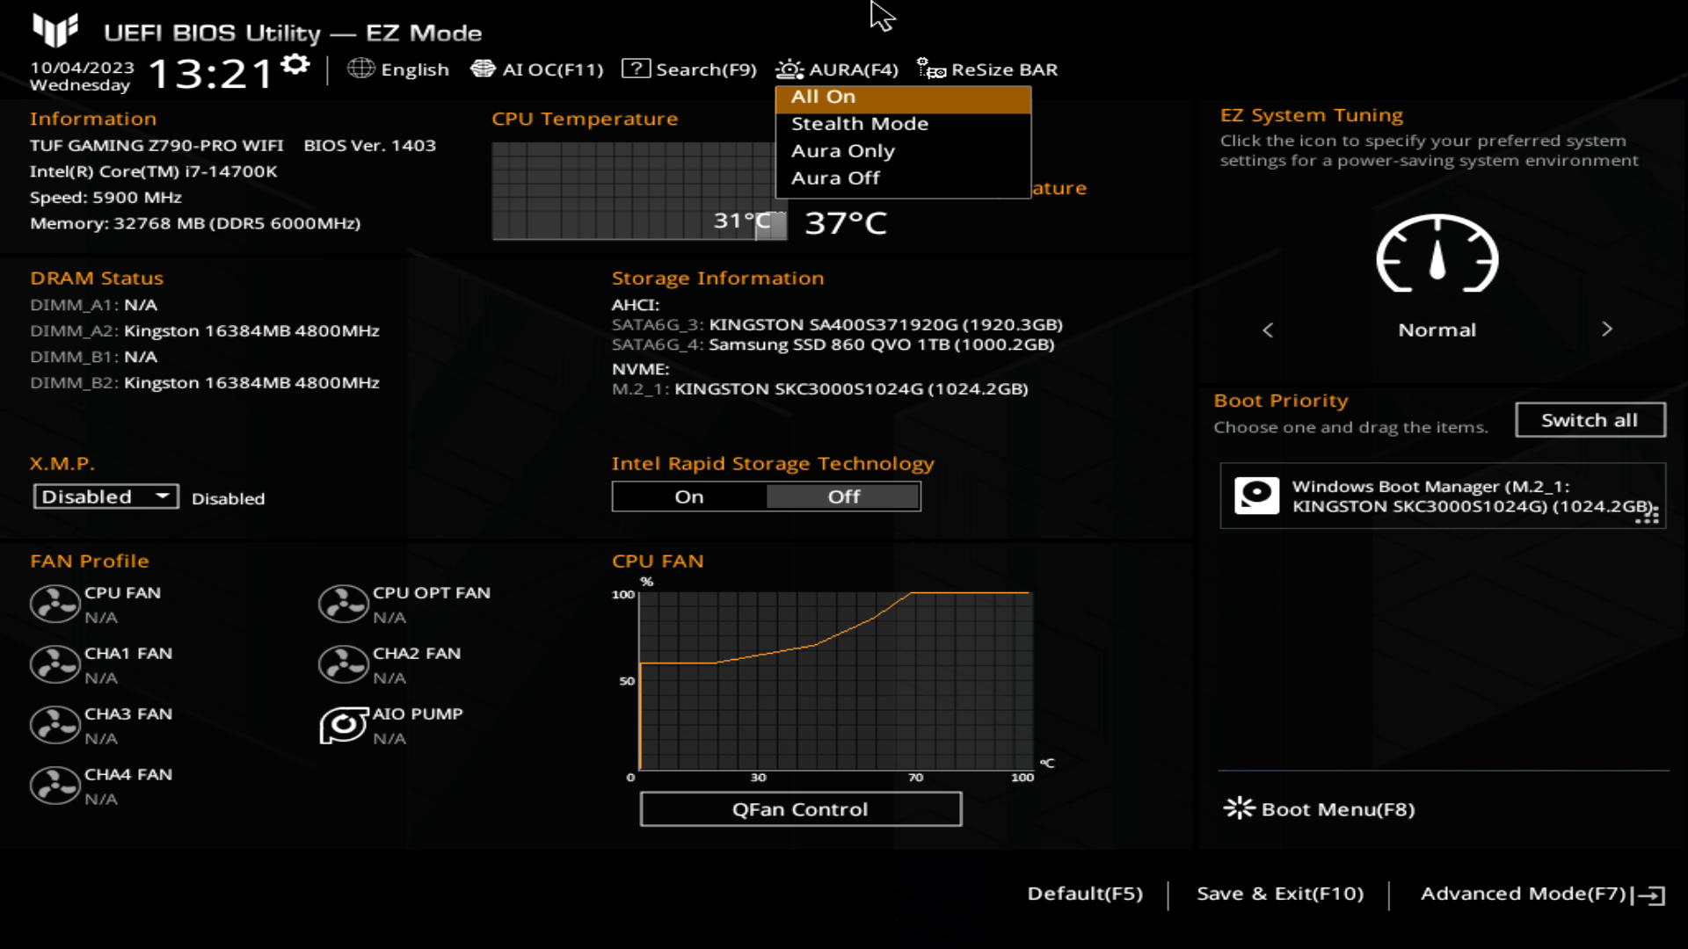Choose Aura Off option
The width and height of the screenshot is (1688, 949).
point(903,178)
